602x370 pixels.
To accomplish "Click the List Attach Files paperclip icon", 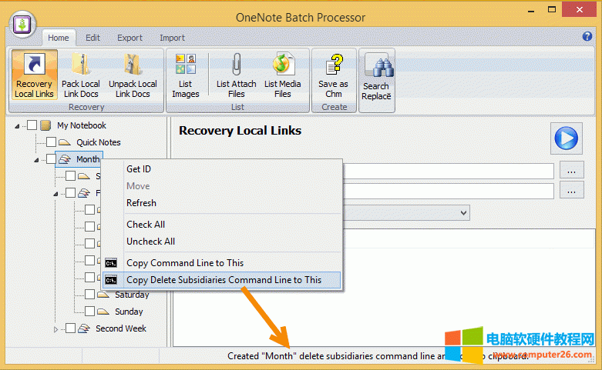I will pyautogui.click(x=236, y=75).
